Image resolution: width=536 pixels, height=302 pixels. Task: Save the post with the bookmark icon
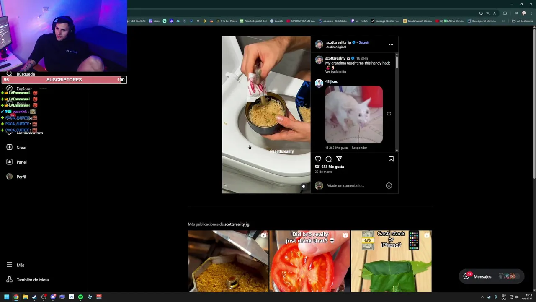click(391, 159)
